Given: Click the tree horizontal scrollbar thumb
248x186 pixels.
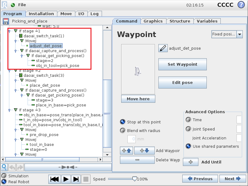Looking at the screenshot, I should pyautogui.click(x=42, y=159).
